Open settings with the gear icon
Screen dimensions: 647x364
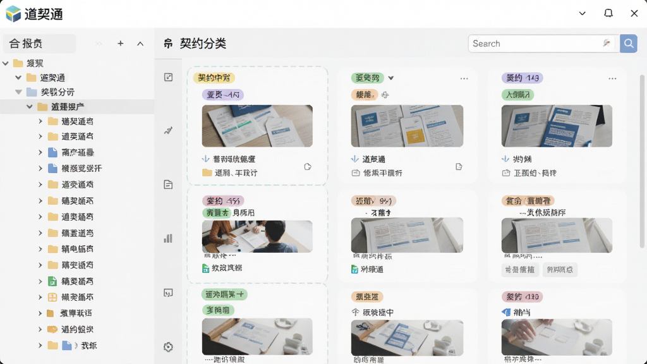coord(168,347)
